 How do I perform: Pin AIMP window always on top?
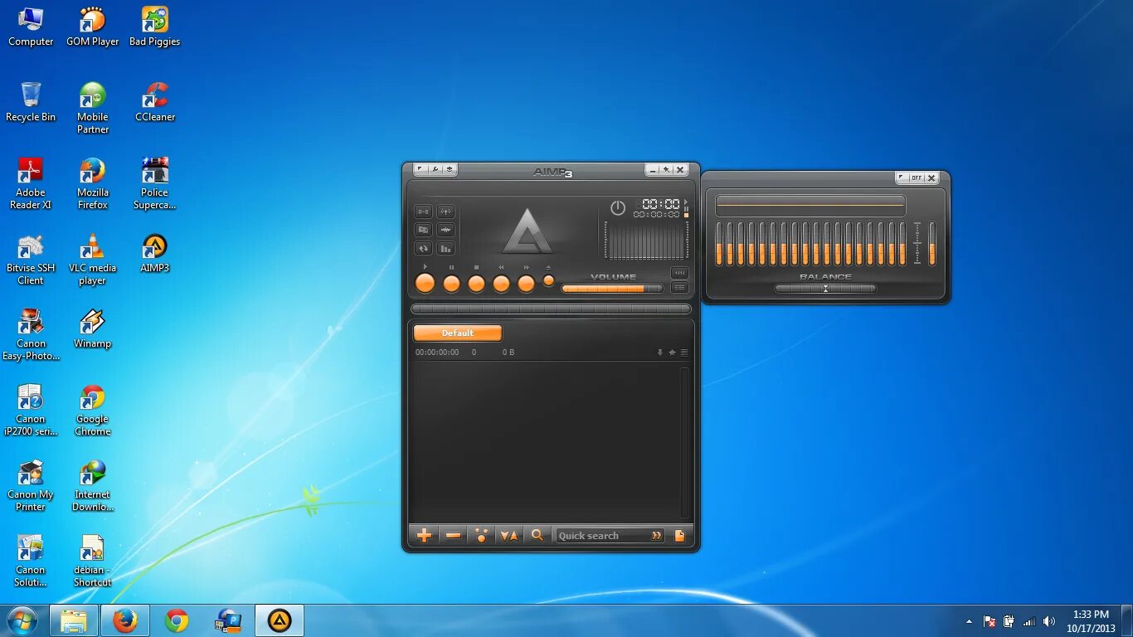tap(666, 169)
